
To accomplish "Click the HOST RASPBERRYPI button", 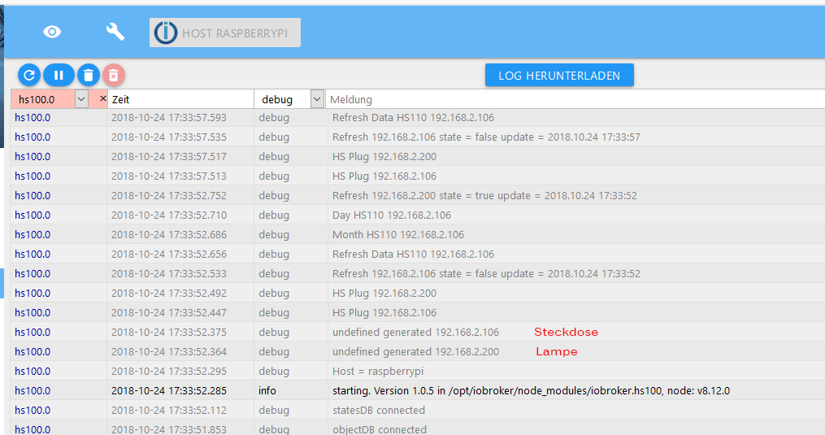I will click(225, 33).
